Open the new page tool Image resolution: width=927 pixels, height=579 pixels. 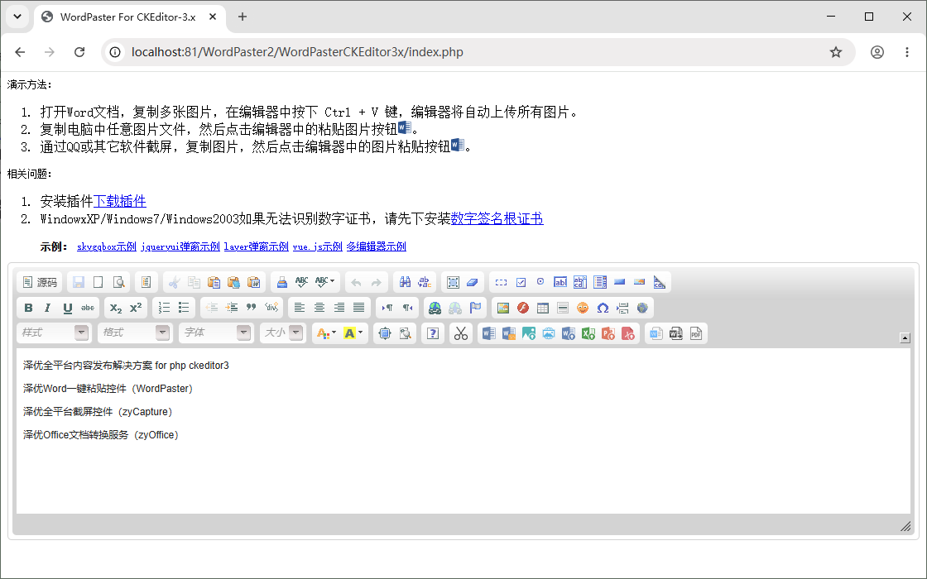point(98,282)
